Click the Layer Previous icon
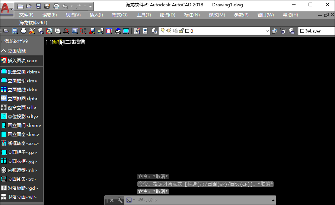335x205 pixels. [x=283, y=31]
